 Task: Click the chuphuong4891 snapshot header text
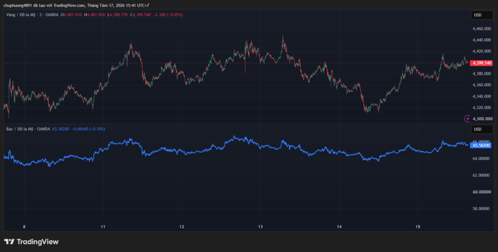click(x=76, y=5)
